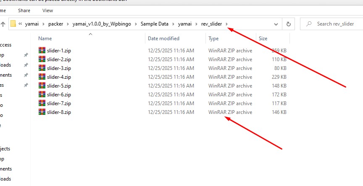
Task: Select the slider-2.zip file name
Action: point(59,59)
